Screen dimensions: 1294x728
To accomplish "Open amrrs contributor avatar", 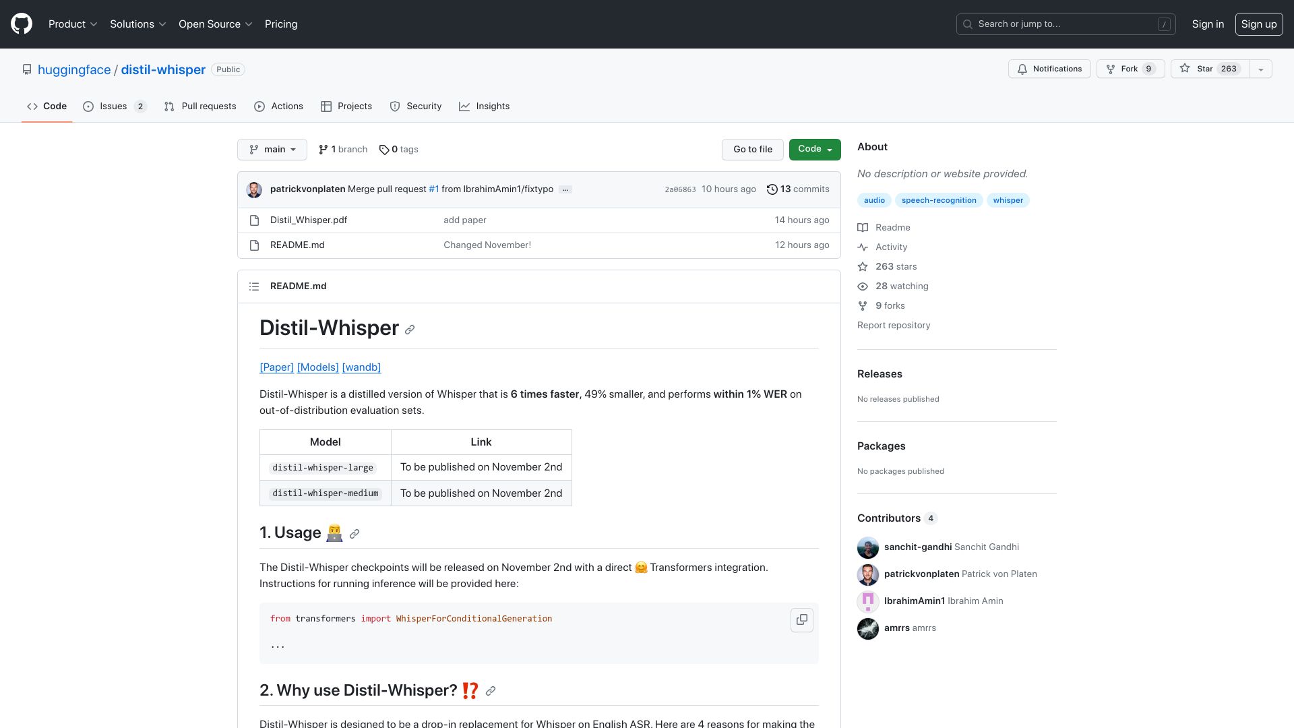I will (868, 628).
